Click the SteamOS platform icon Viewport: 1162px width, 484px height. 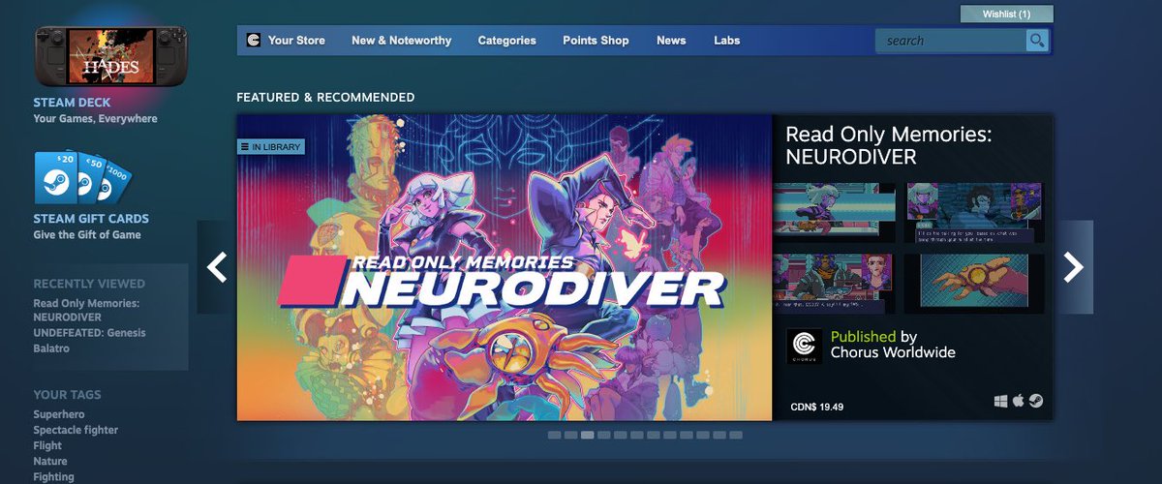[1036, 401]
